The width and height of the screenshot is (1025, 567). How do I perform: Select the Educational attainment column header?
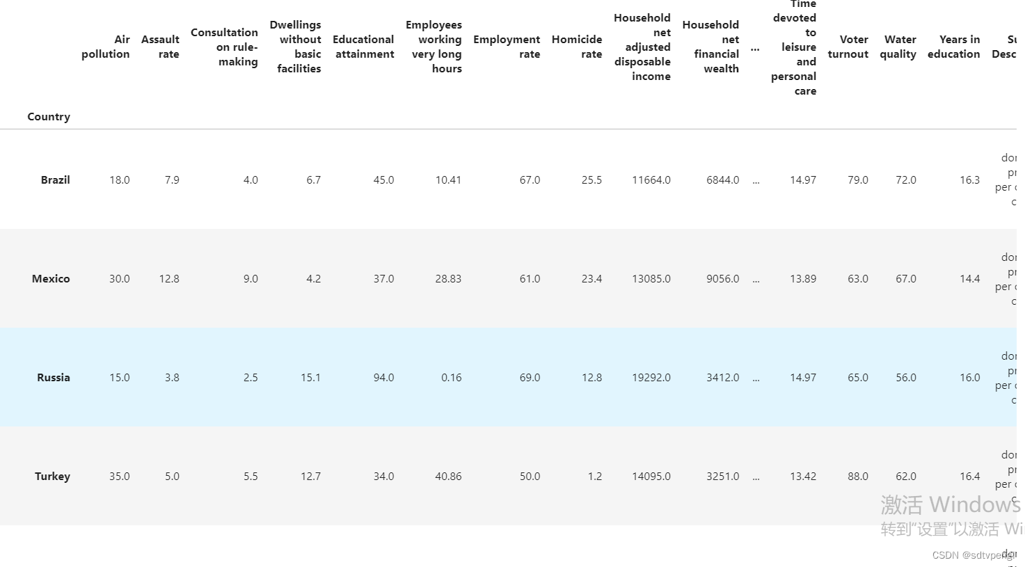pyautogui.click(x=363, y=47)
